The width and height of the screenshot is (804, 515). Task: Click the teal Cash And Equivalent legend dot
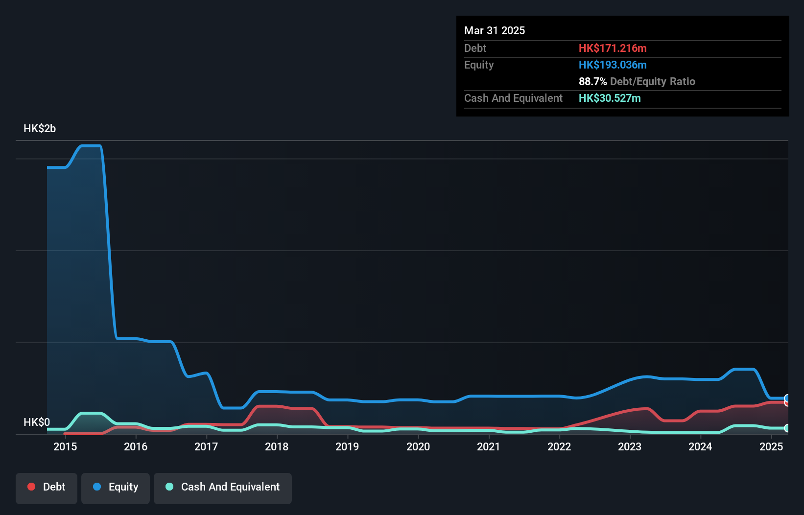pyautogui.click(x=169, y=487)
